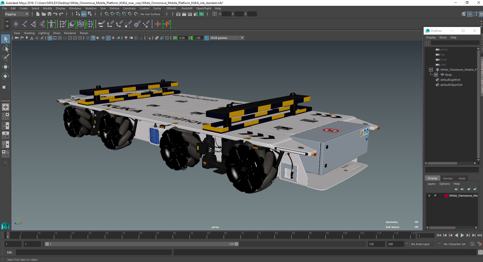Save the current scene
This screenshot has width=483, height=262.
(x=49, y=14)
